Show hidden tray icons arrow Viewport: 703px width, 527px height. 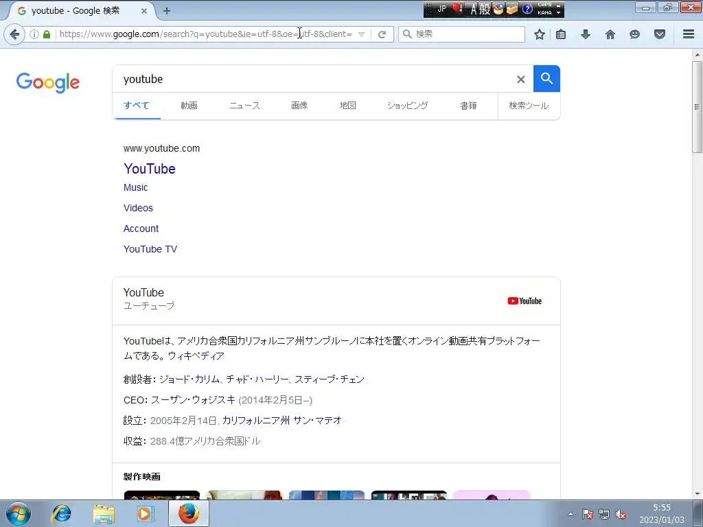coord(571,515)
